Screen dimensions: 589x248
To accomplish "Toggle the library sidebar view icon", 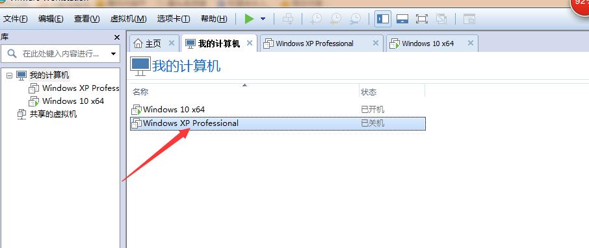I will click(383, 19).
